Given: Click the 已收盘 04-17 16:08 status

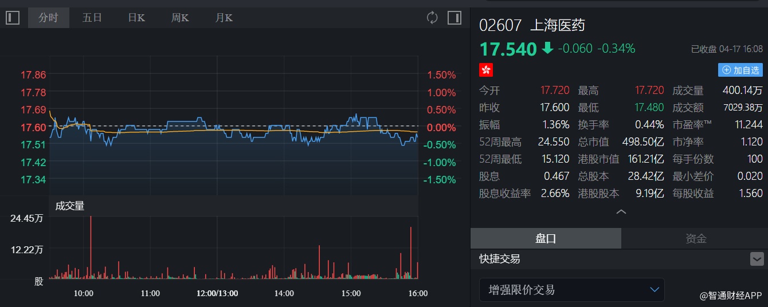Looking at the screenshot, I should click(x=727, y=49).
